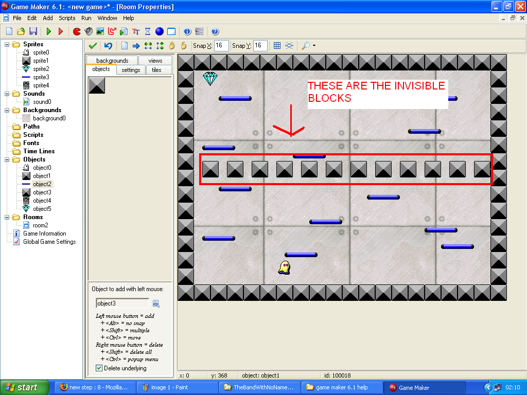Screen dimensions: 527x395
Task: Click the red Pac-Man add sprite icon
Action: (x=77, y=31)
